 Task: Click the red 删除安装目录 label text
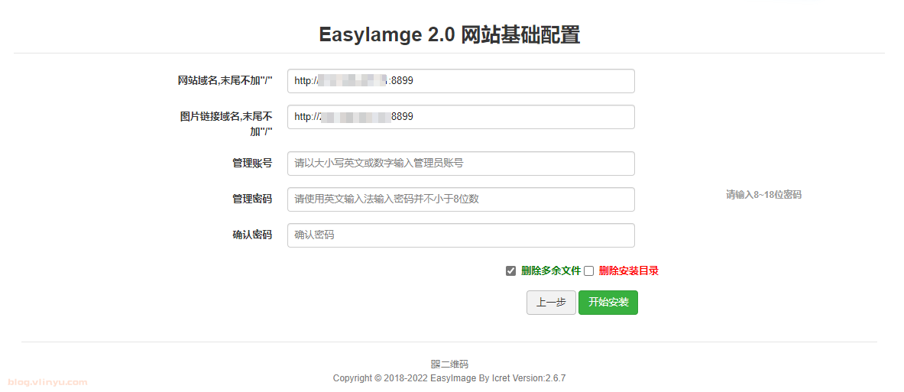[628, 271]
